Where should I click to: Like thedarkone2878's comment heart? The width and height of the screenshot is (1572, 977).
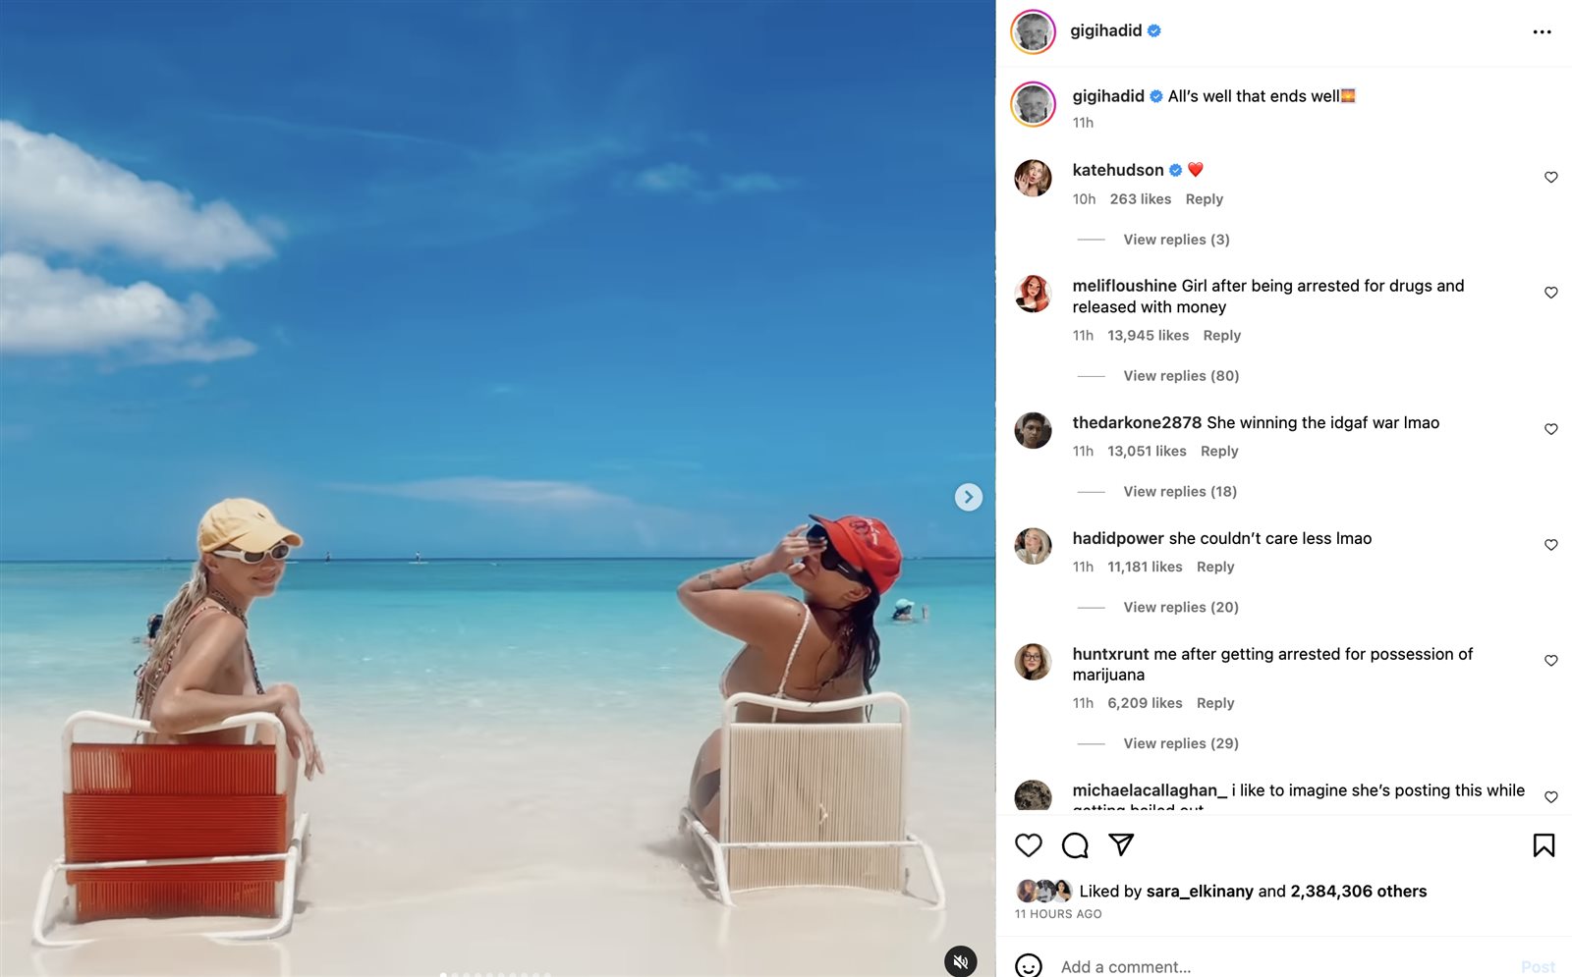[1550, 429]
